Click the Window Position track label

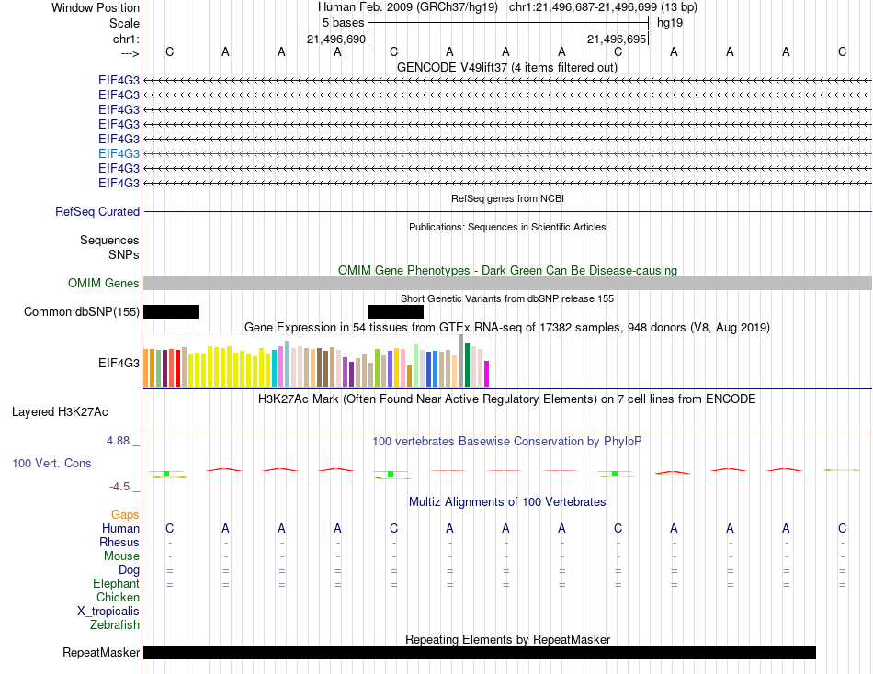96,7
